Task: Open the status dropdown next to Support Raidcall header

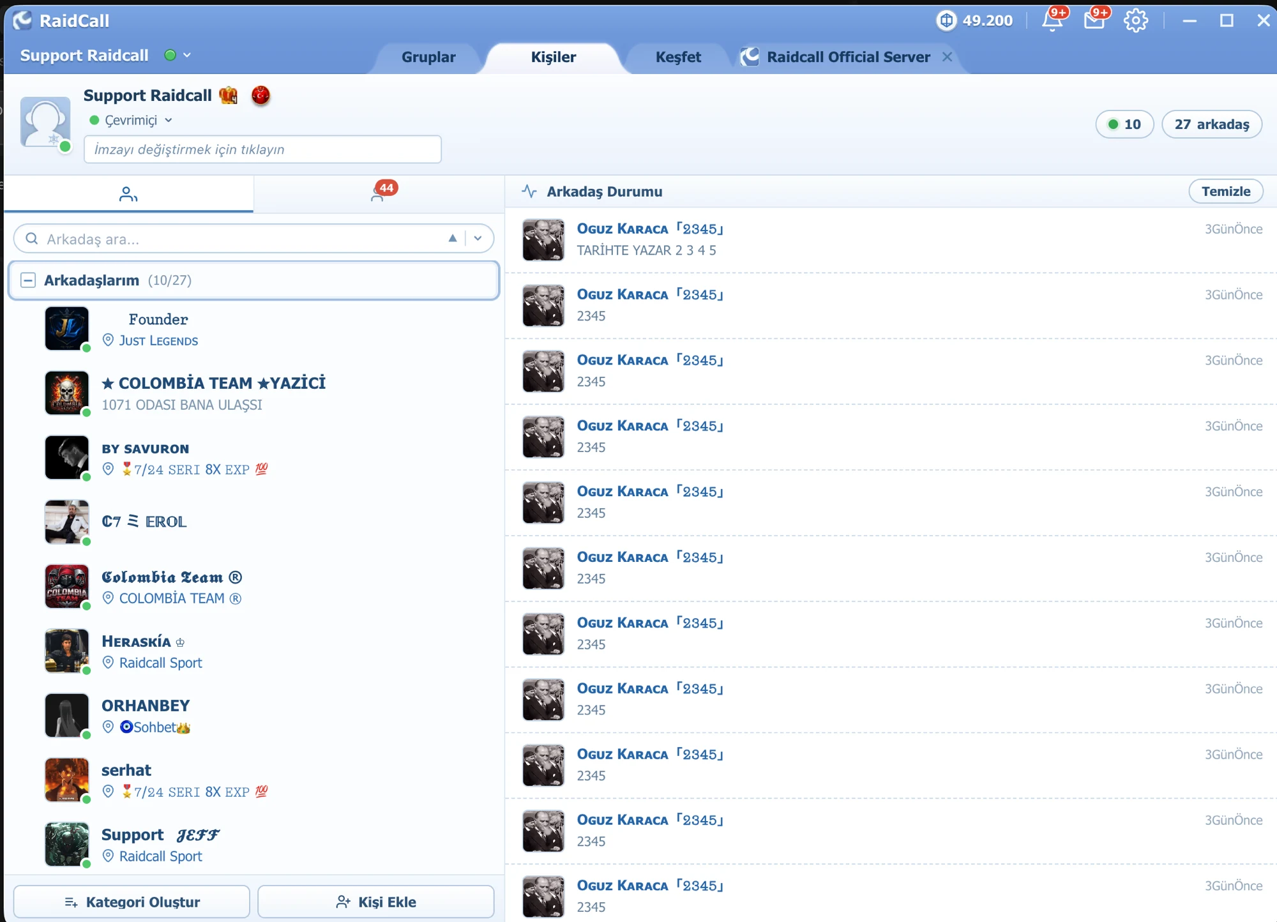Action: click(187, 55)
